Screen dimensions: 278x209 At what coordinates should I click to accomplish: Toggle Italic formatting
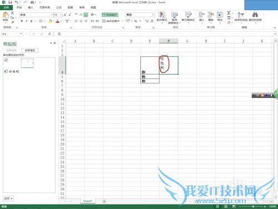coord(27,21)
